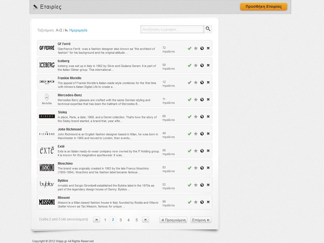Go to page 1
This screenshot has width=324, height=243.
(105, 220)
